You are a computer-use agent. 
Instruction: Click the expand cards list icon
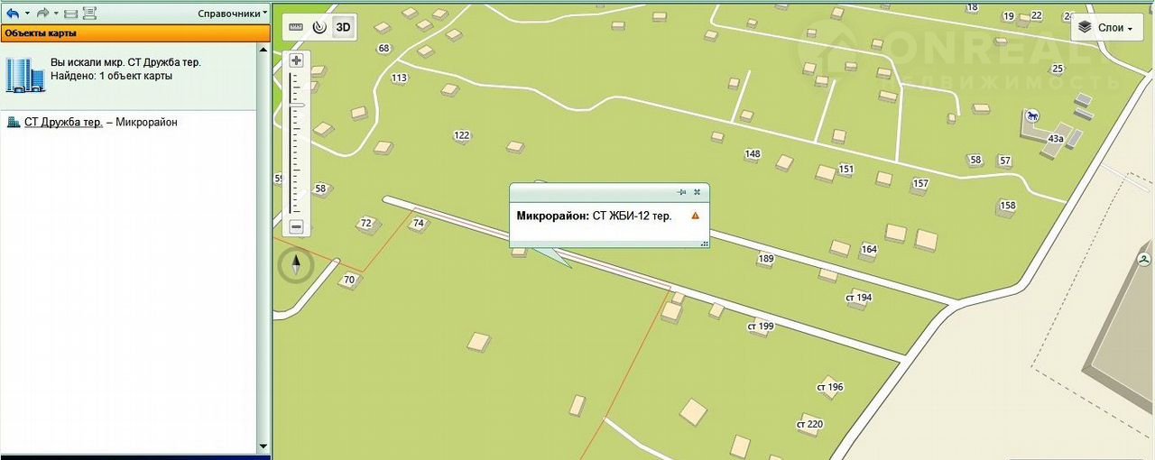point(89,14)
